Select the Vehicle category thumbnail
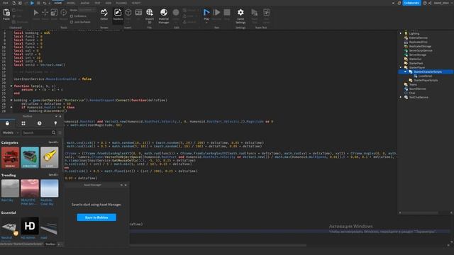Image resolution: width=454 pixels, height=255 pixels. [x=10, y=157]
